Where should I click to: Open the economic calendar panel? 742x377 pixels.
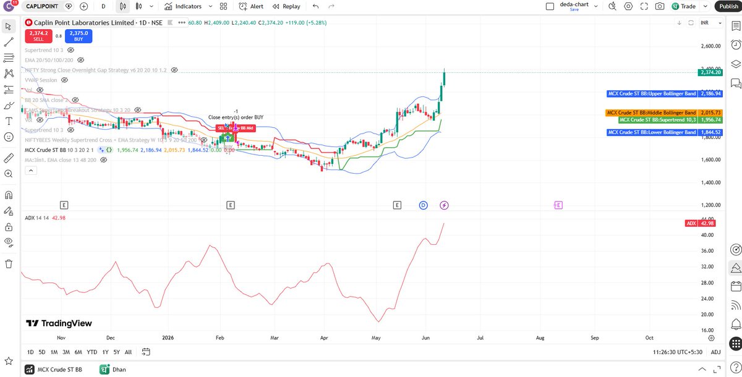[x=735, y=287]
